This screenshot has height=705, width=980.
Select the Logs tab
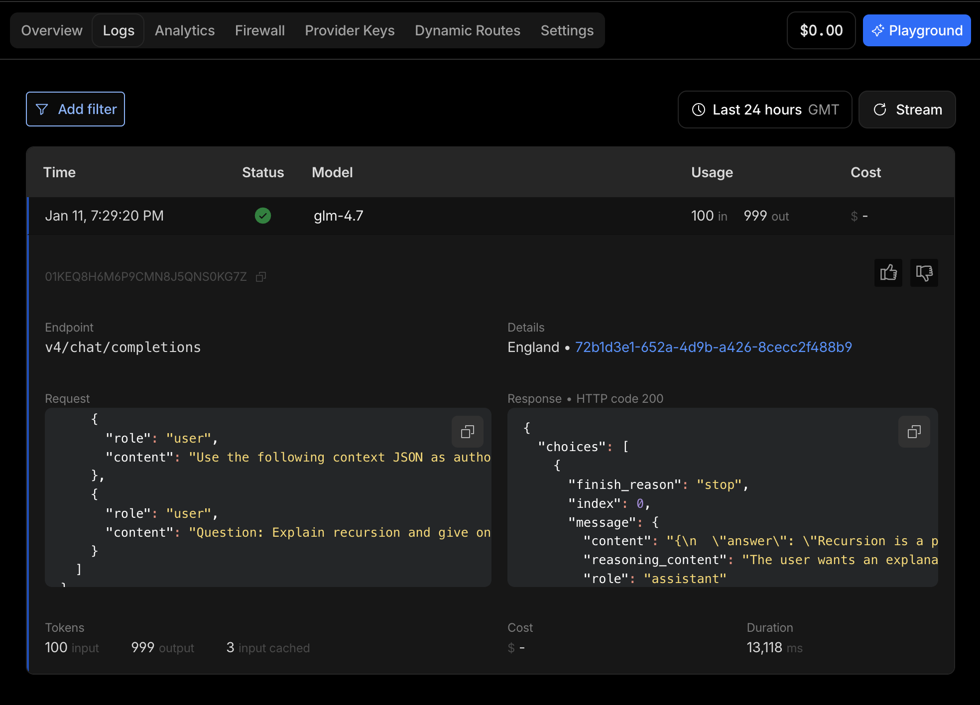pos(119,30)
